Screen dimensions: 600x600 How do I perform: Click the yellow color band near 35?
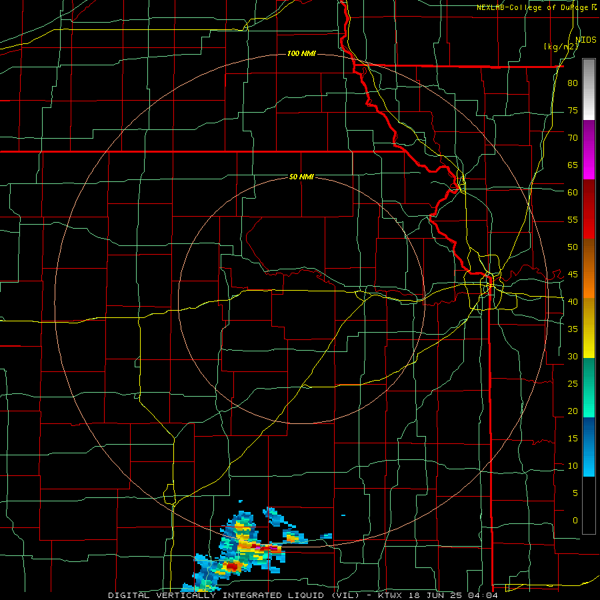(589, 328)
